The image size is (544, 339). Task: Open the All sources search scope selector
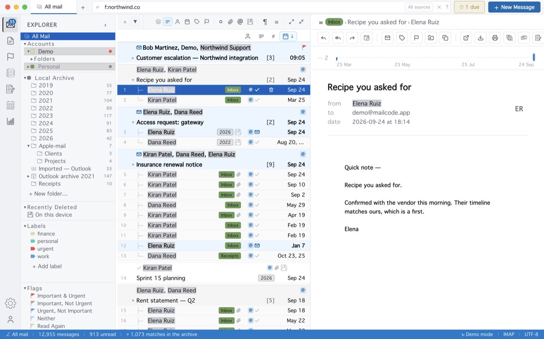[419, 7]
